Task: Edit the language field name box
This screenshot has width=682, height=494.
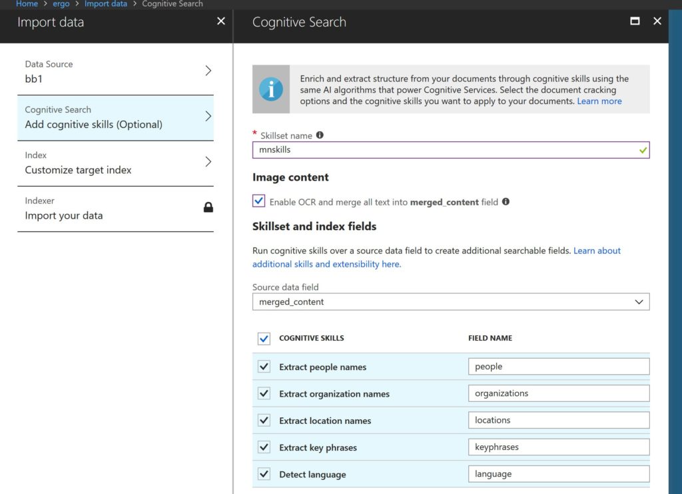Action: click(x=559, y=474)
